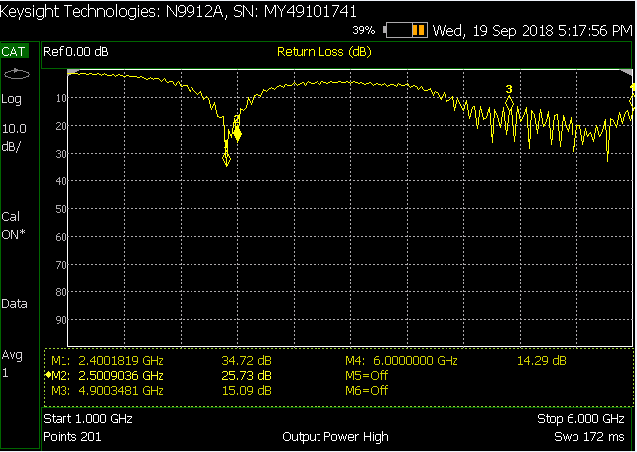Select marker 1 diamond on the trace
The height and width of the screenshot is (452, 637).
click(x=227, y=160)
